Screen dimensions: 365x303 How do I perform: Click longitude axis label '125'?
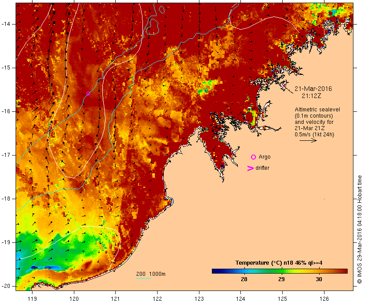tap(282, 299)
